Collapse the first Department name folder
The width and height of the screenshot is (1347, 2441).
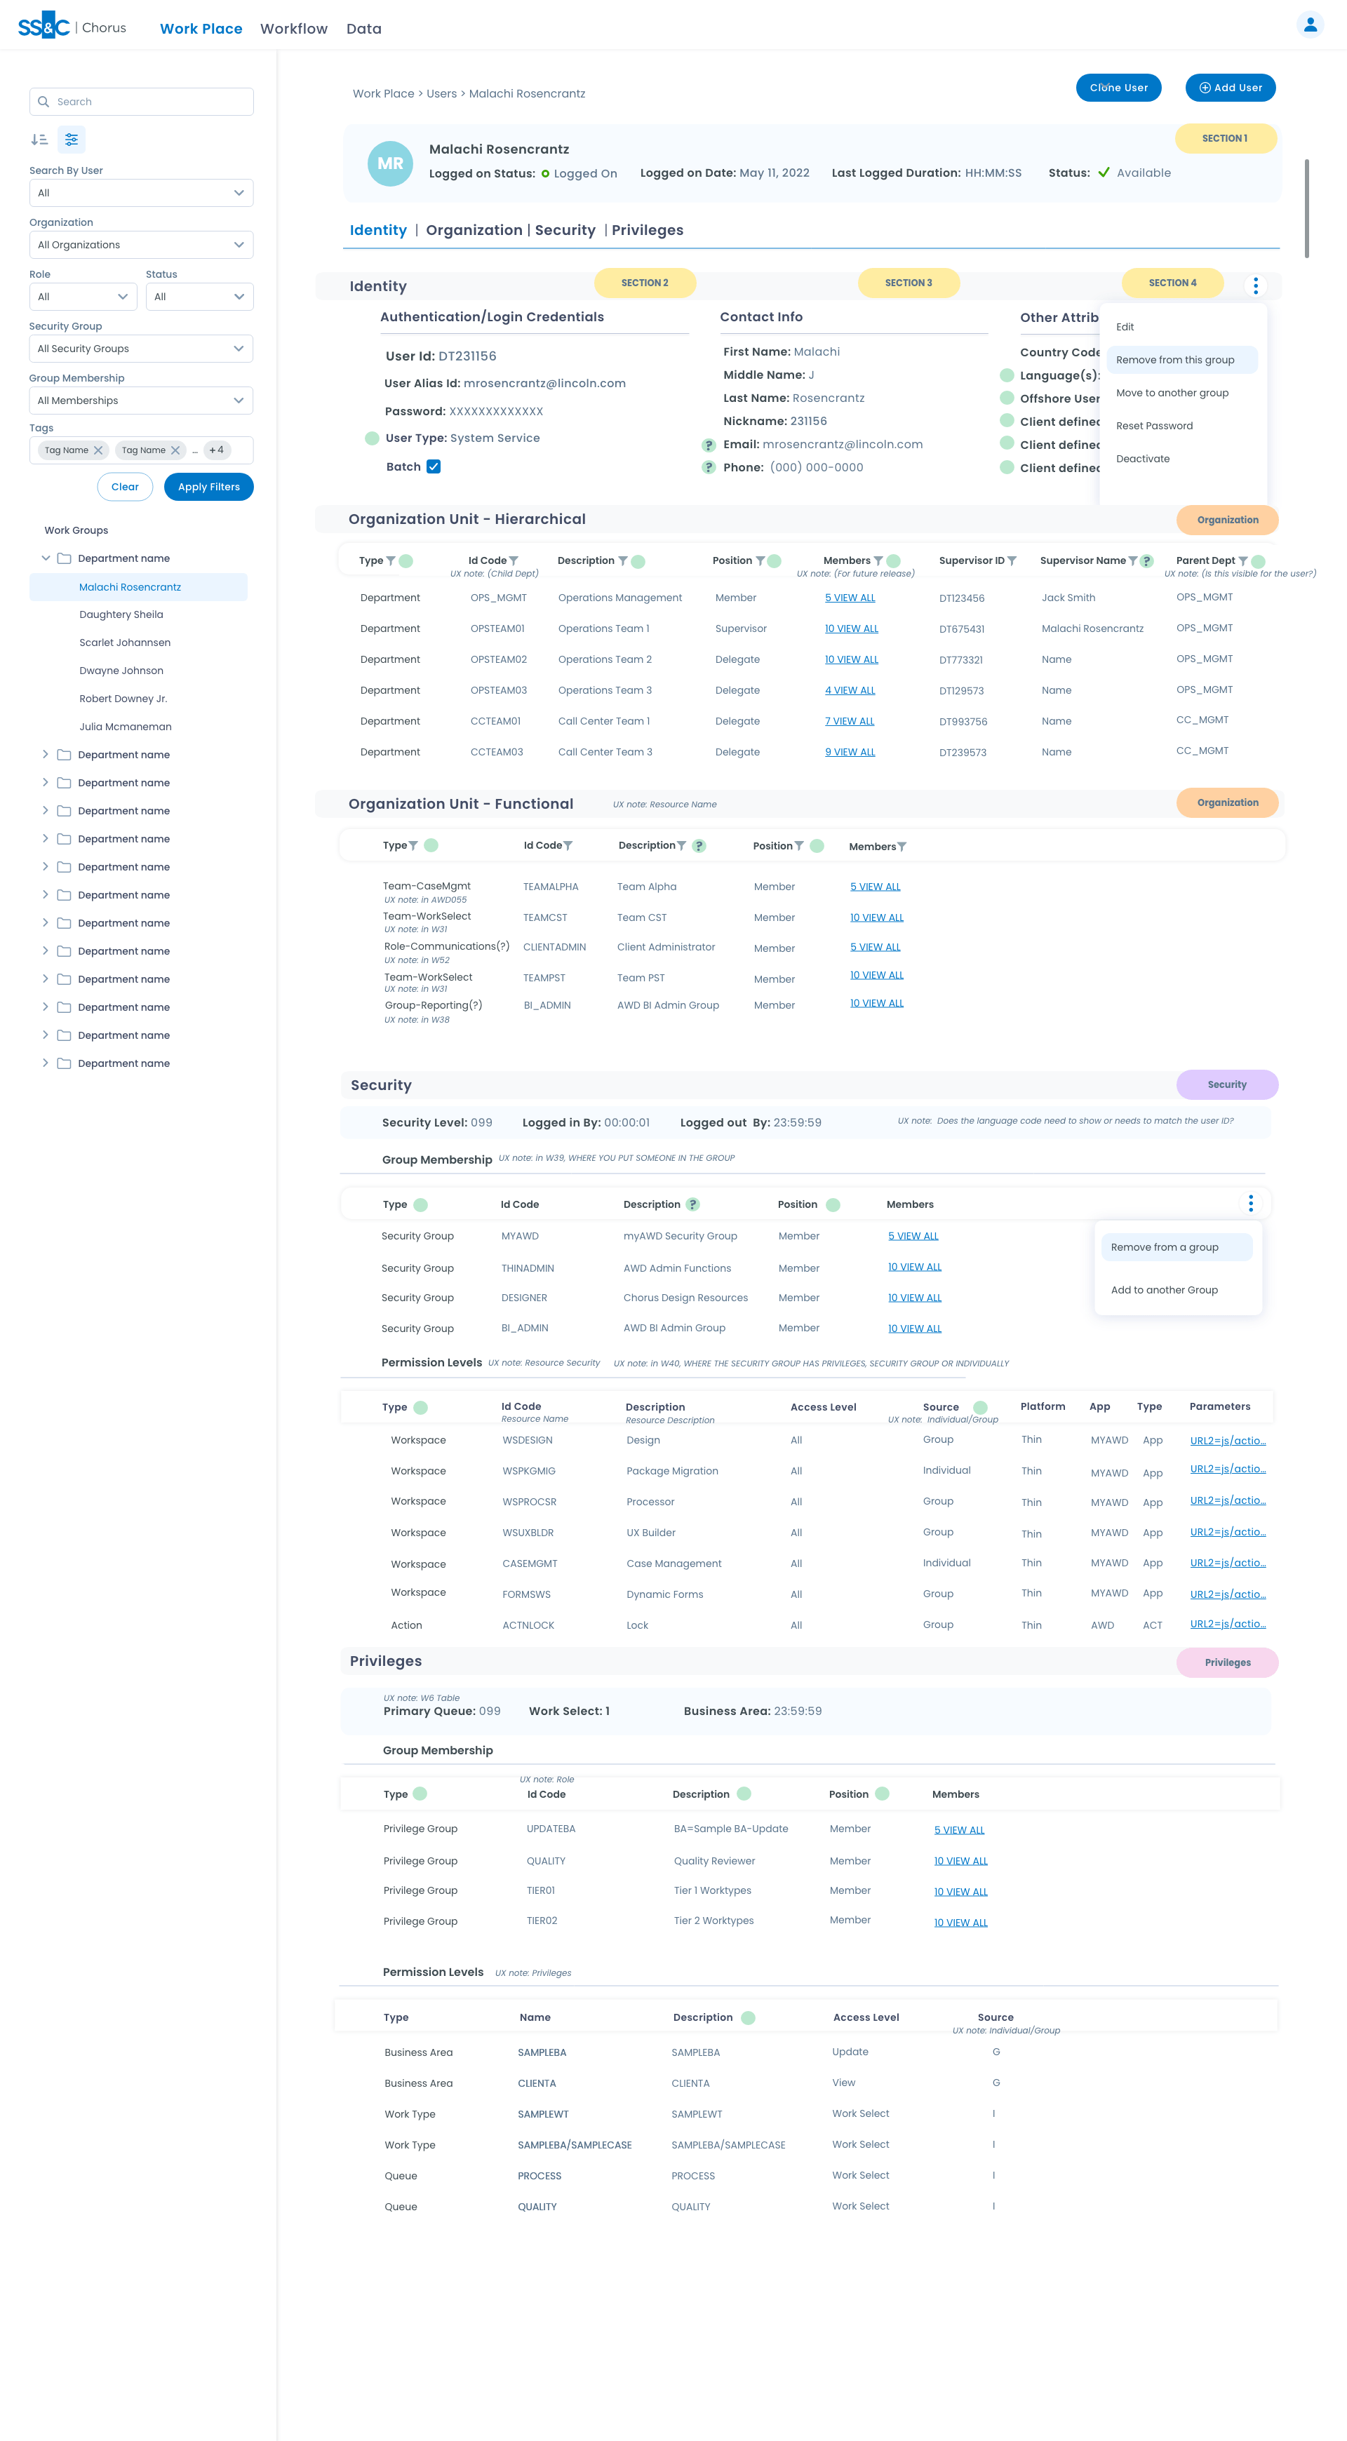[46, 558]
